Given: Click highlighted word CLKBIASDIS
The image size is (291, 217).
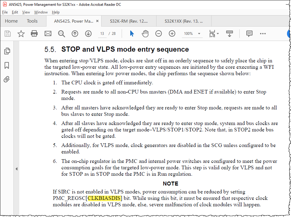Looking at the screenshot, I should click(104, 198).
